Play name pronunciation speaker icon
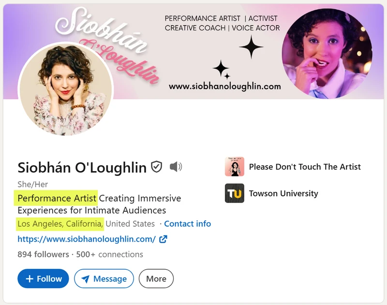Screen dimensions: 387x305 [176, 167]
